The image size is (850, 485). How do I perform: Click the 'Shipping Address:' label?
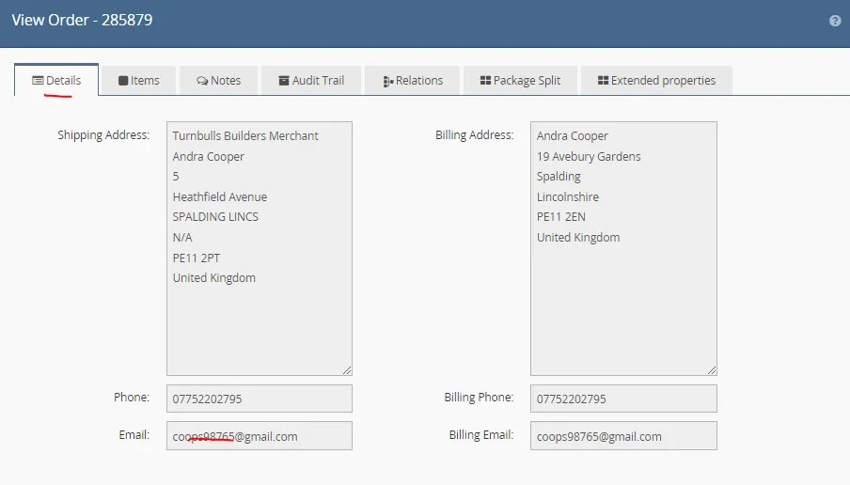click(103, 135)
